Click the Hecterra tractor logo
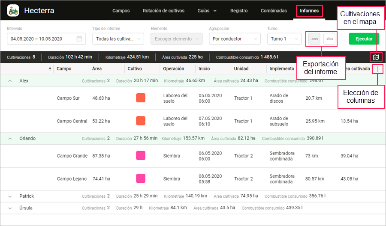The image size is (386, 226). tap(13, 11)
